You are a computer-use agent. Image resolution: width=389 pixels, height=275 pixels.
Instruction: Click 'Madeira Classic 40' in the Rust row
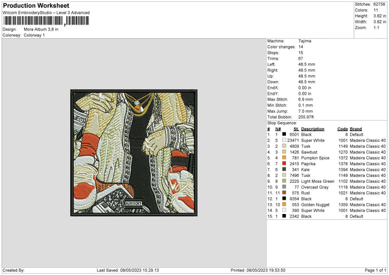(368, 193)
